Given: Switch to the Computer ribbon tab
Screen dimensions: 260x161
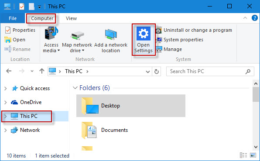Looking at the screenshot, I should tap(42, 18).
